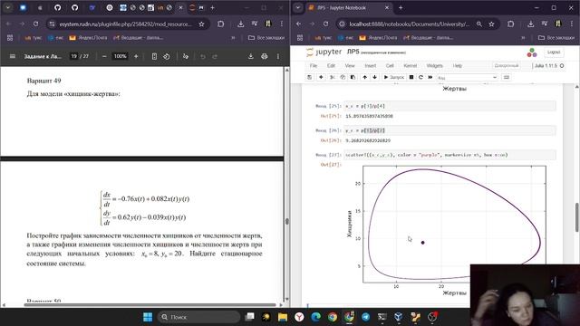Expand tab search chevron in left browser

8,7
